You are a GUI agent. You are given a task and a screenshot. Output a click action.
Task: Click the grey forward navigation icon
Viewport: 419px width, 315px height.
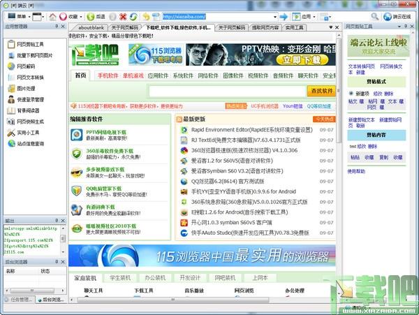112,17
